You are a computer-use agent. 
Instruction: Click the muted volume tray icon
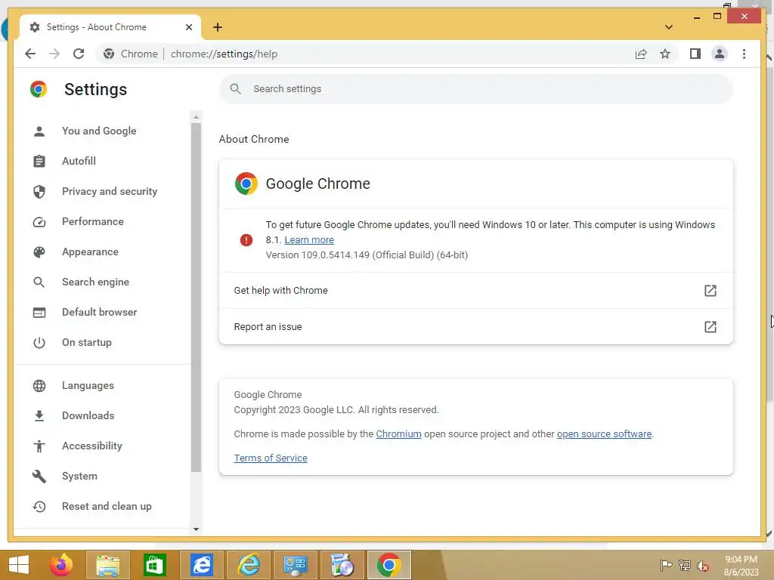tap(702, 566)
